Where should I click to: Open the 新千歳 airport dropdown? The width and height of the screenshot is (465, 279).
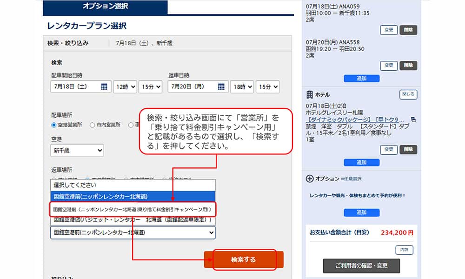(77, 150)
